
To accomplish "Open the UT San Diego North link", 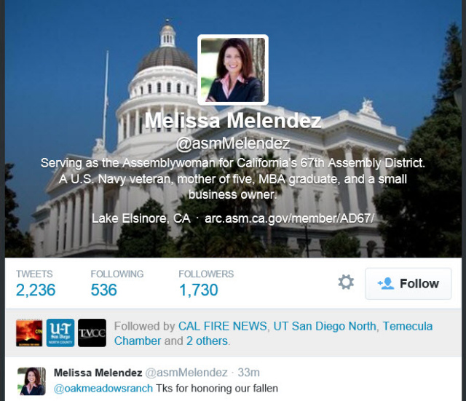I will [x=325, y=326].
